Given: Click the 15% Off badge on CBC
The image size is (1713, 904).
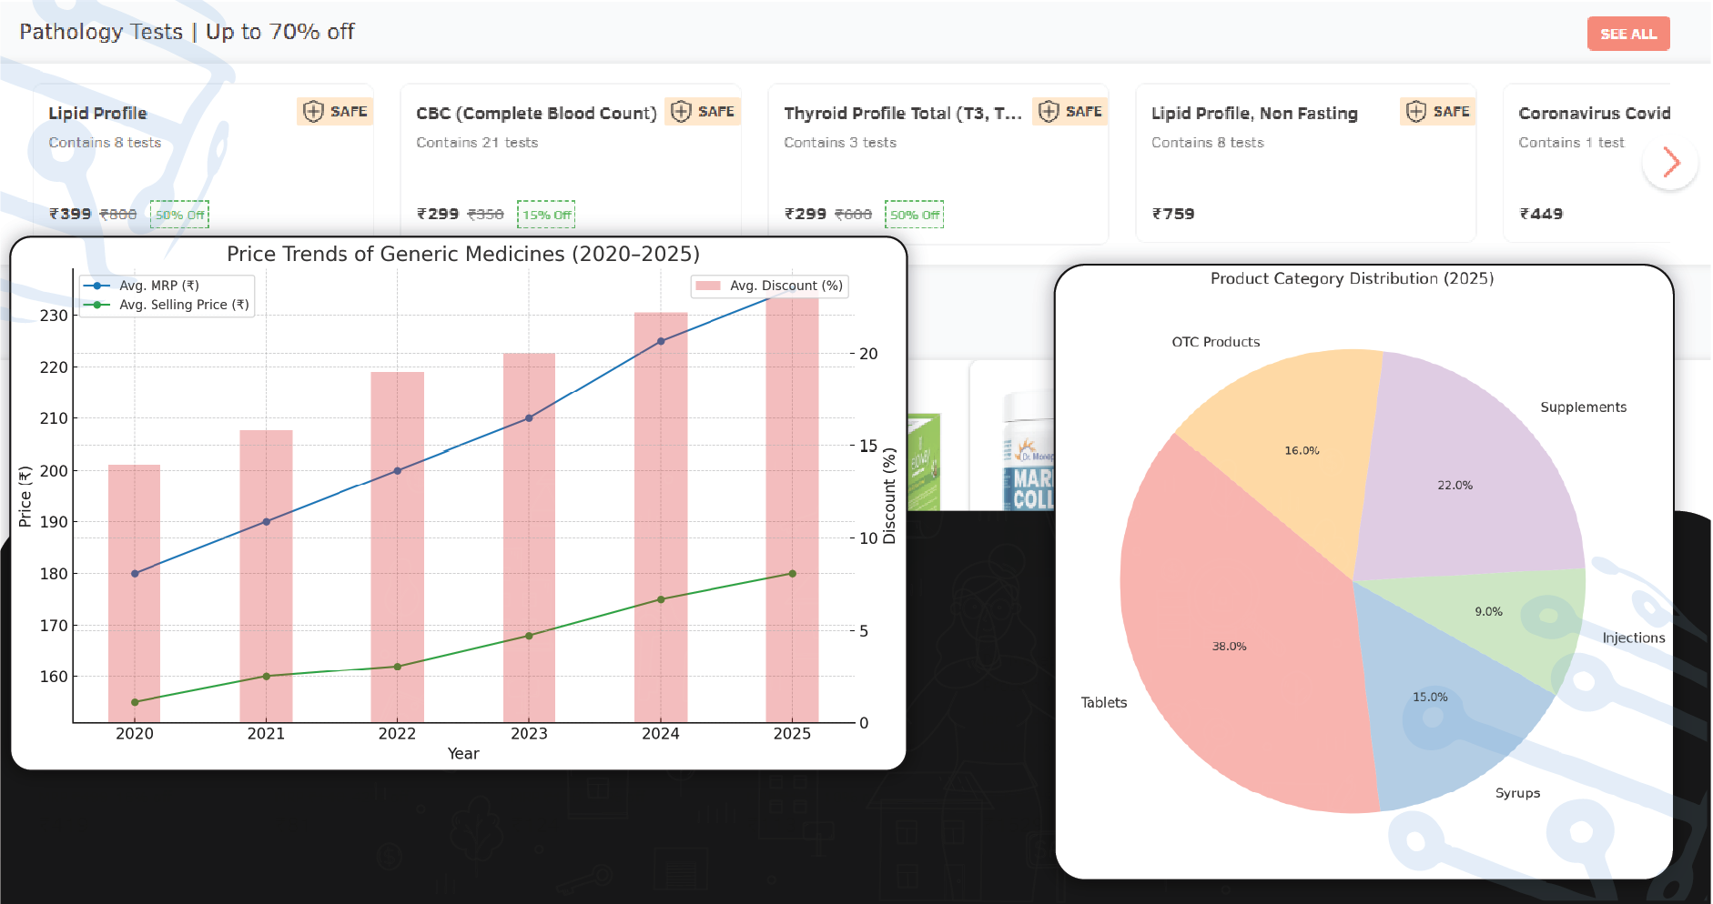Looking at the screenshot, I should 546,215.
